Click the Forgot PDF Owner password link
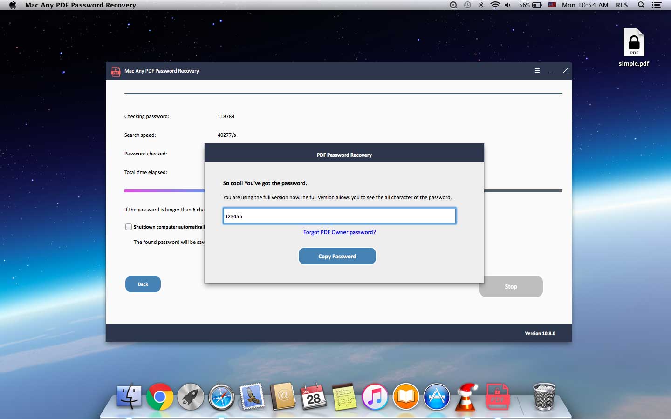Screen dimensions: 671x419 [x=339, y=232]
